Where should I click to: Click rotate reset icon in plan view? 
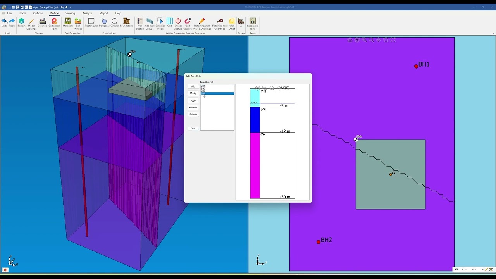pyautogui.click(x=386, y=40)
